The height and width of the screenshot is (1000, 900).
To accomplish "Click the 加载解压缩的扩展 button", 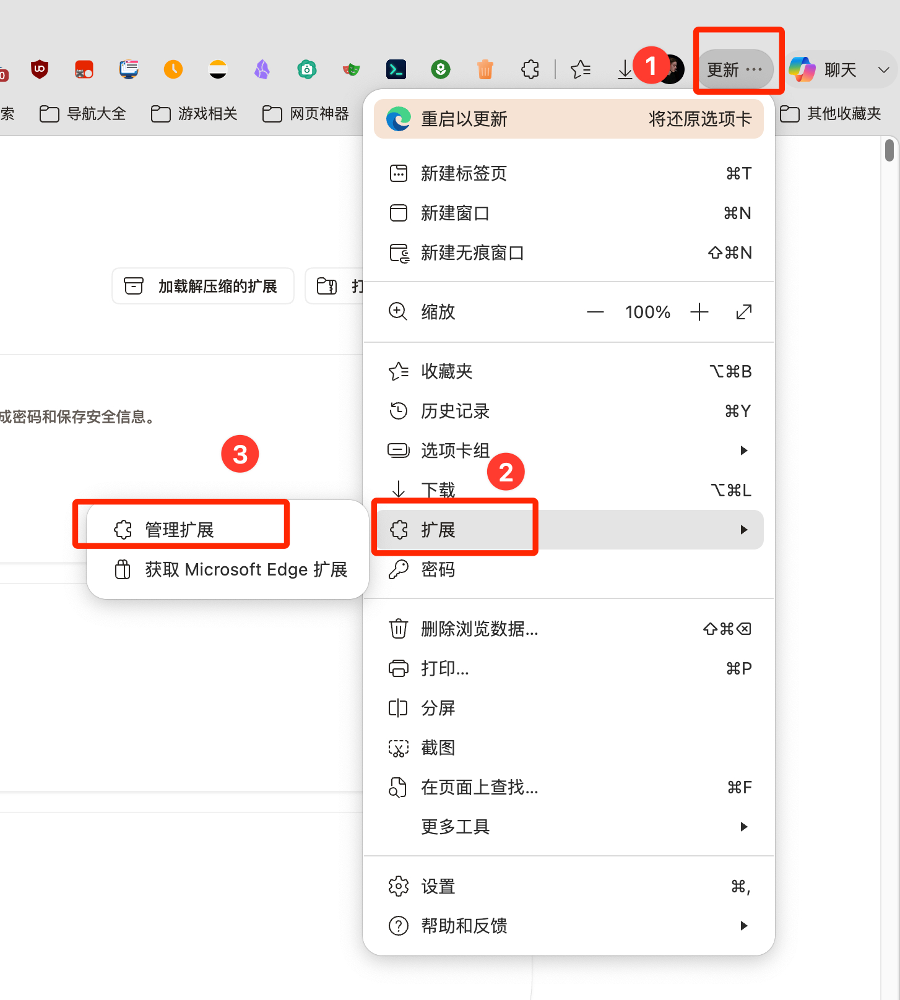I will pos(203,286).
